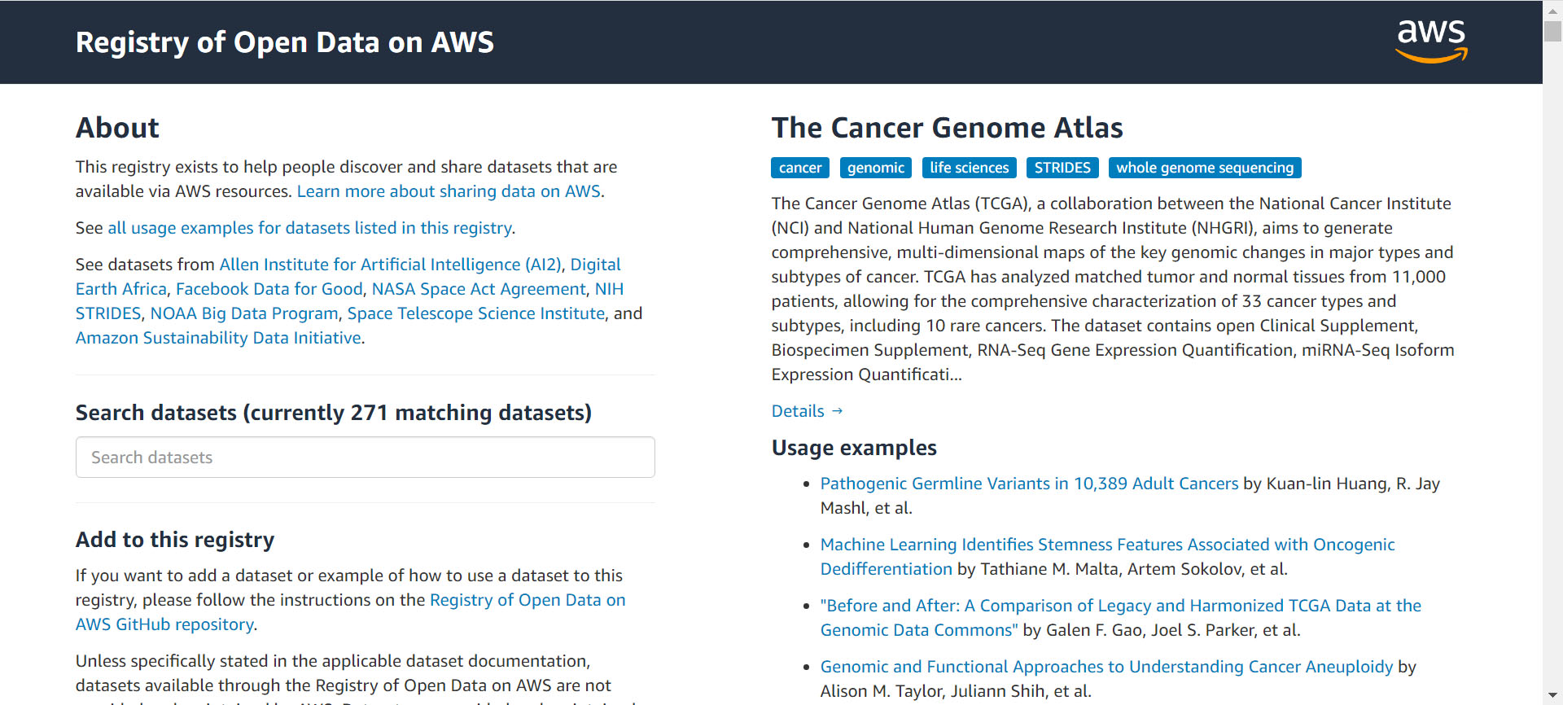Focus the Search datasets input field
This screenshot has width=1563, height=705.
tap(366, 458)
